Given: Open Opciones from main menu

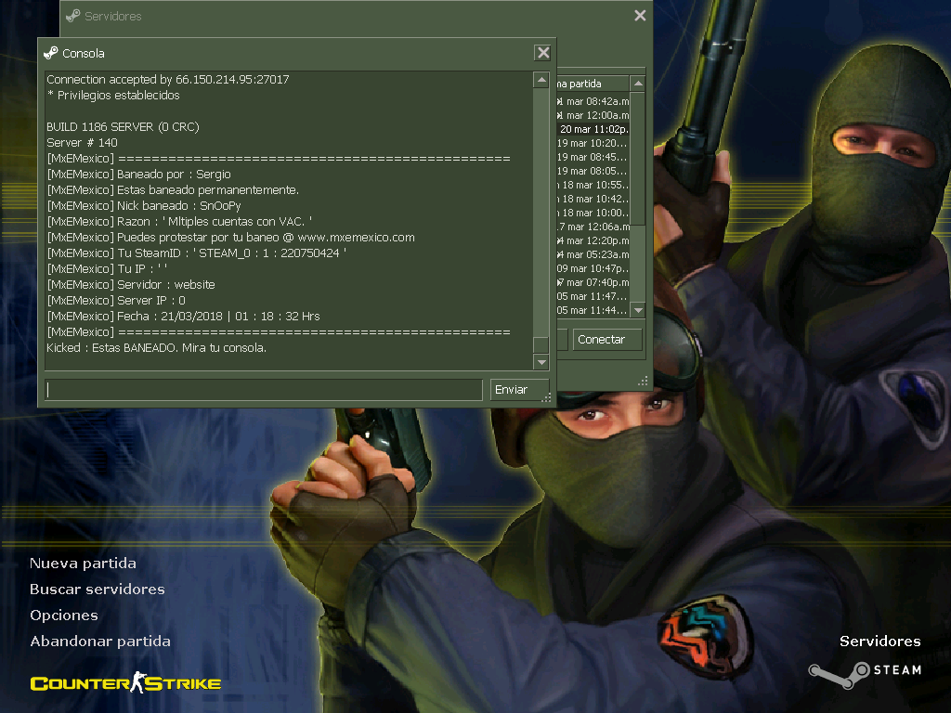Looking at the screenshot, I should [64, 616].
